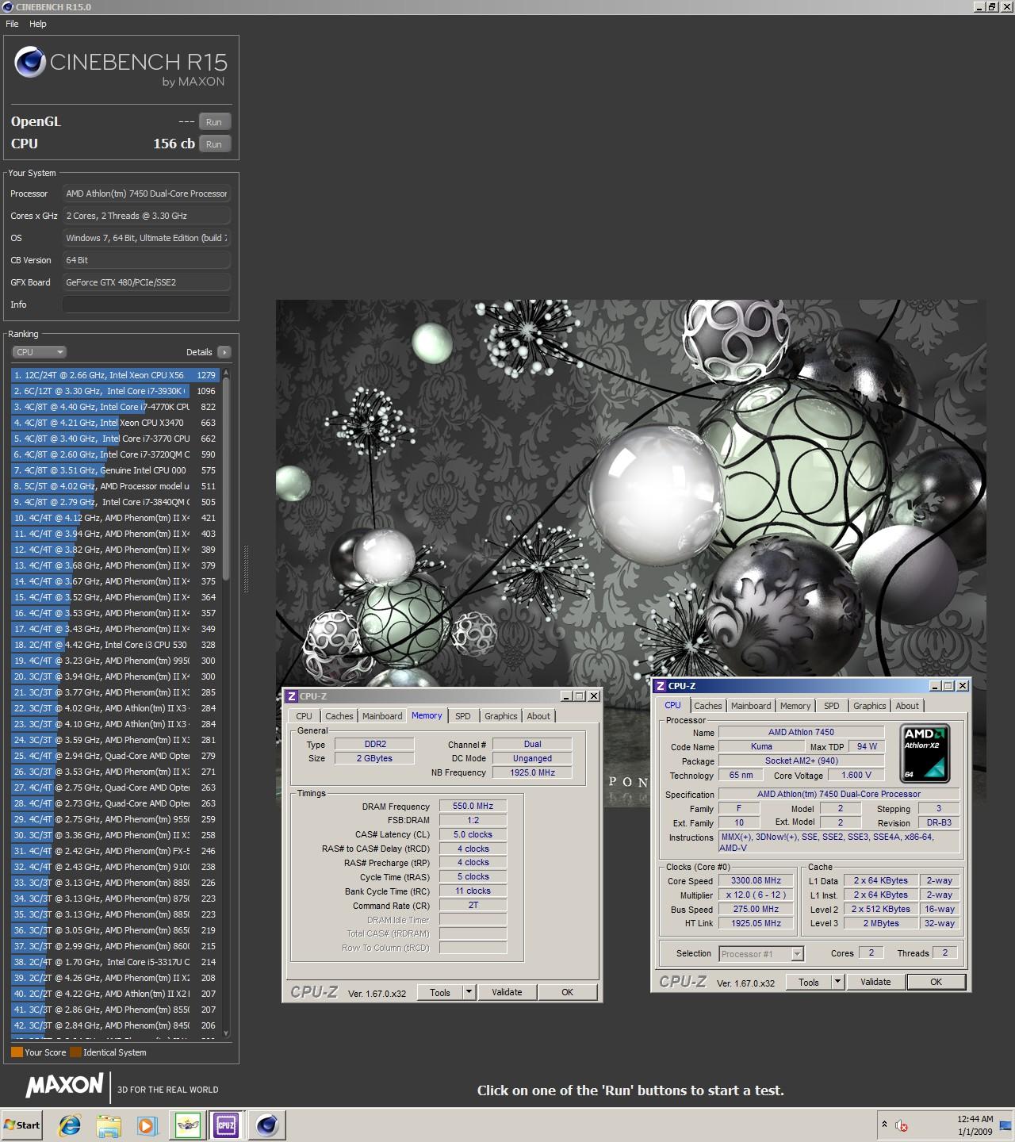Viewport: 1015px width, 1142px height.
Task: Click the Processor field AMD Athlon 7450
Action: pyautogui.click(x=147, y=194)
